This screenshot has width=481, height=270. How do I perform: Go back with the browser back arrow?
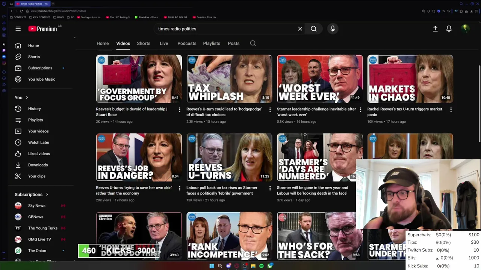[x=11, y=11]
